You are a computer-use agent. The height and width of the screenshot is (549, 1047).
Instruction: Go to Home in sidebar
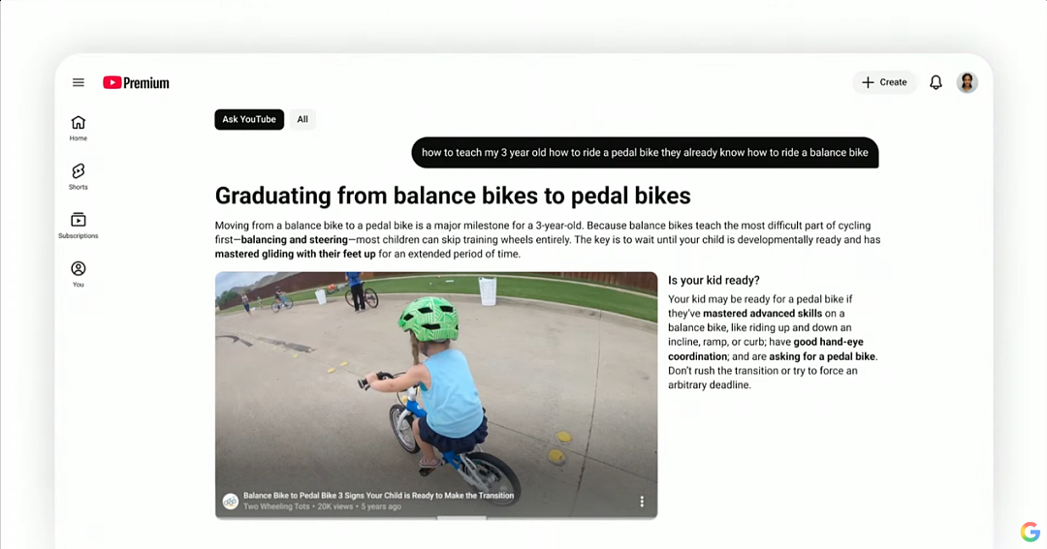[79, 128]
